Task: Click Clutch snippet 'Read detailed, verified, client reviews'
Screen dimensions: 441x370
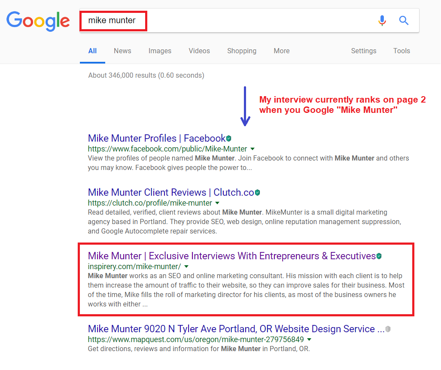Action: coord(154,212)
